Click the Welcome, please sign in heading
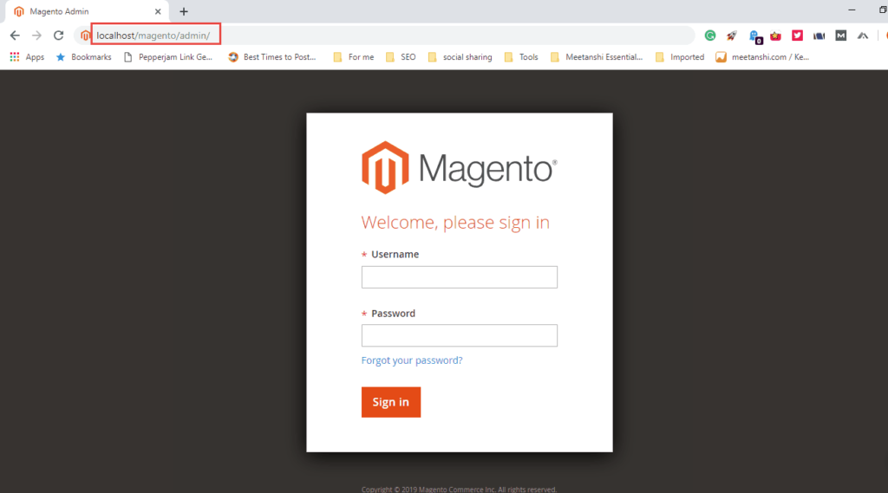The width and height of the screenshot is (888, 493). click(x=455, y=223)
